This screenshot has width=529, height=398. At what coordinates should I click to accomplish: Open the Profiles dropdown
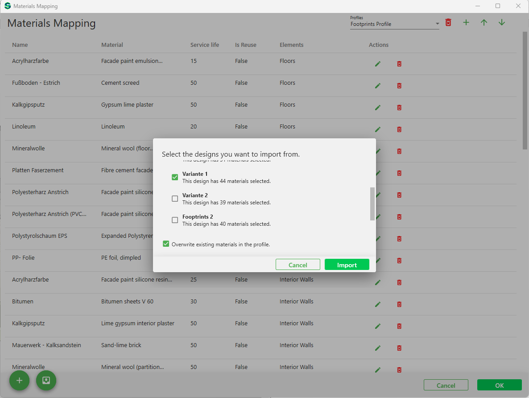pyautogui.click(x=437, y=24)
